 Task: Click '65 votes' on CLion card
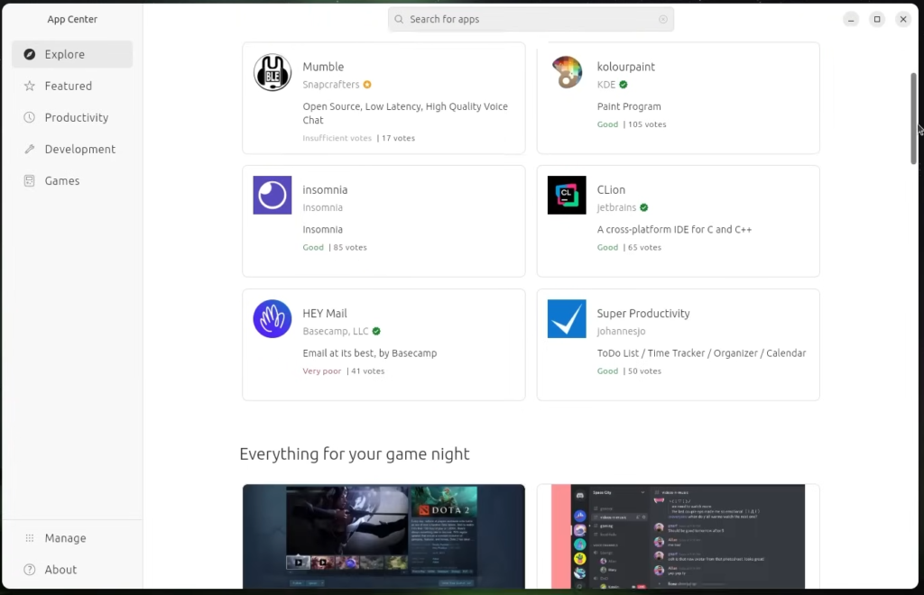click(x=644, y=248)
